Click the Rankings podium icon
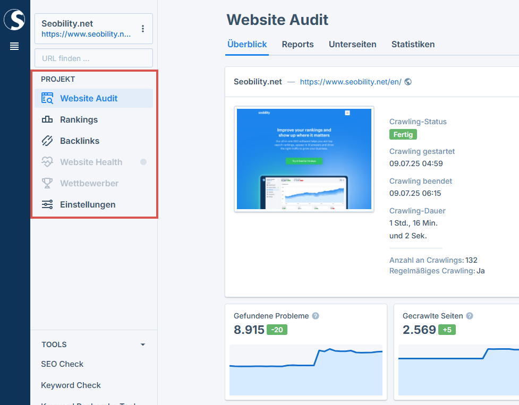The image size is (519, 405). (x=47, y=119)
